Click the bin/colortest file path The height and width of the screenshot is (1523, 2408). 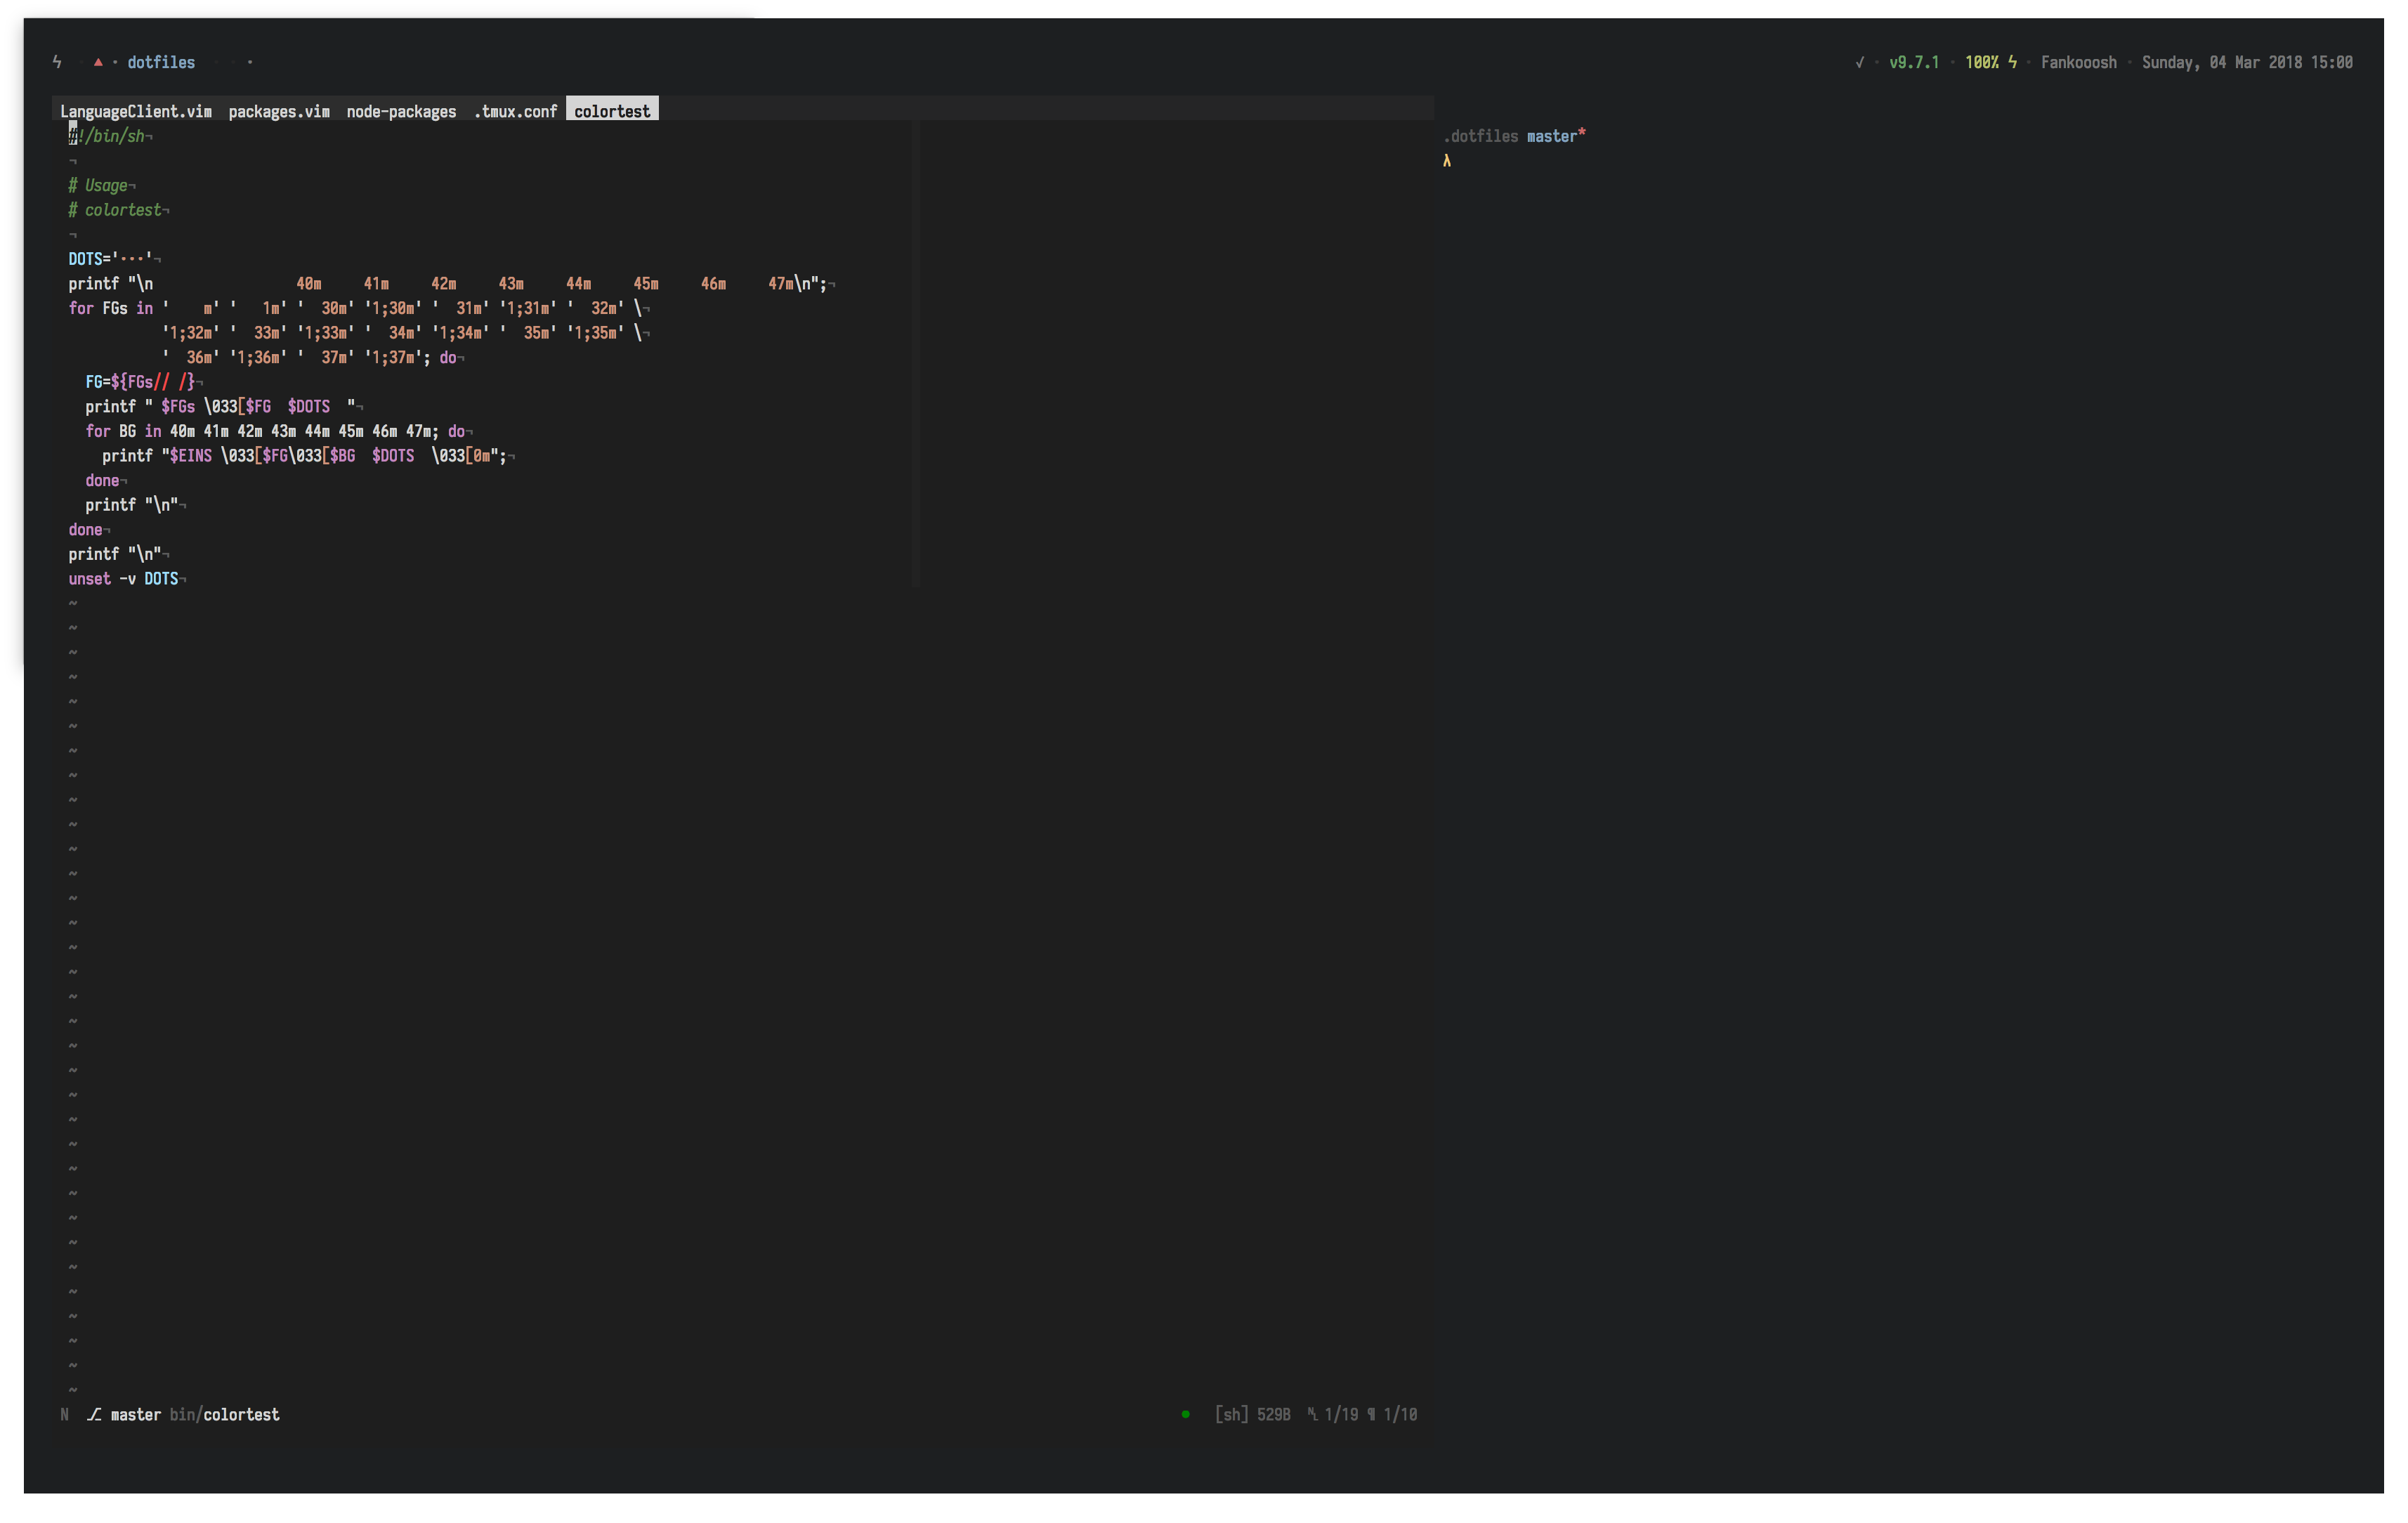[x=225, y=1415]
